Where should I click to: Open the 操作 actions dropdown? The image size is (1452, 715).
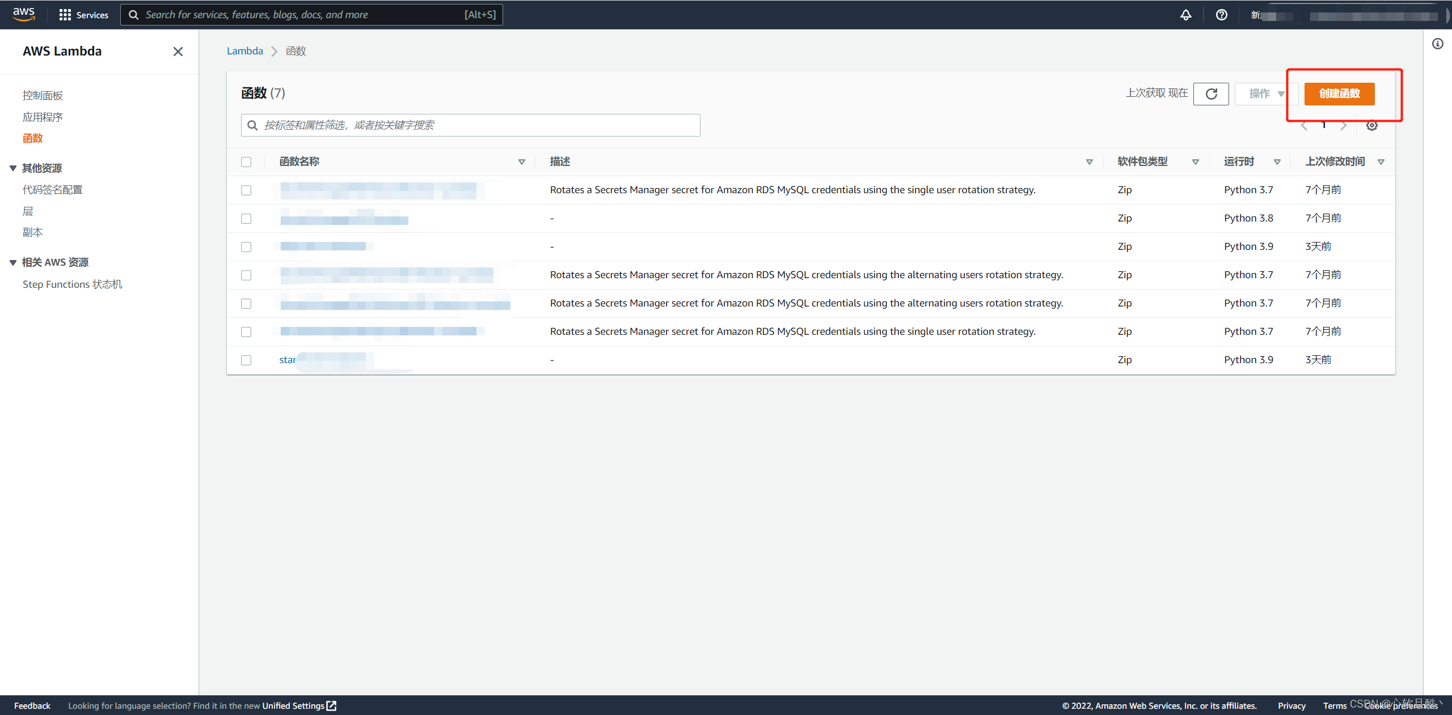[x=1266, y=93]
